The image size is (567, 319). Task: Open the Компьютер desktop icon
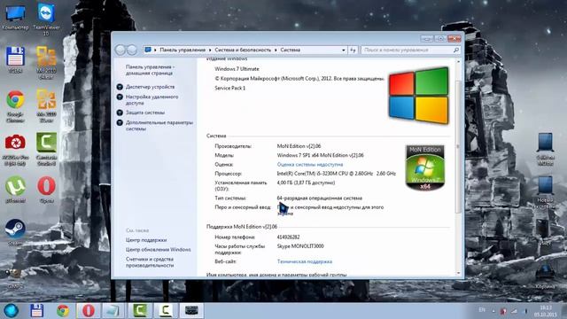pos(15,17)
